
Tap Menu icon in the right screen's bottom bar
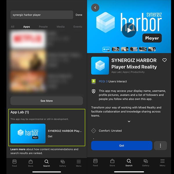(162, 163)
